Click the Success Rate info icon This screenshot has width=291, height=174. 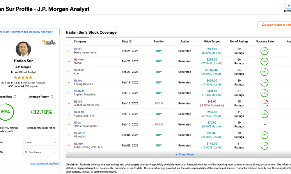click(15, 97)
